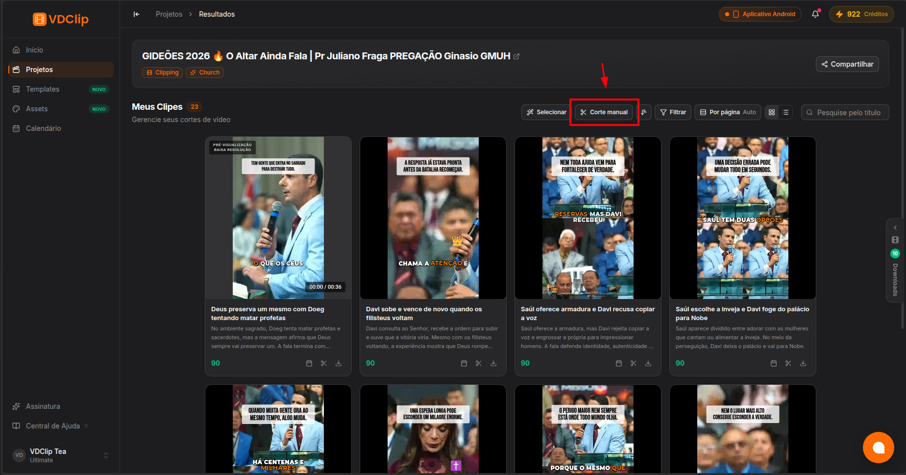Image resolution: width=906 pixels, height=475 pixels.
Task: Download the 'Davi sobe e vence' clip
Action: [493, 363]
